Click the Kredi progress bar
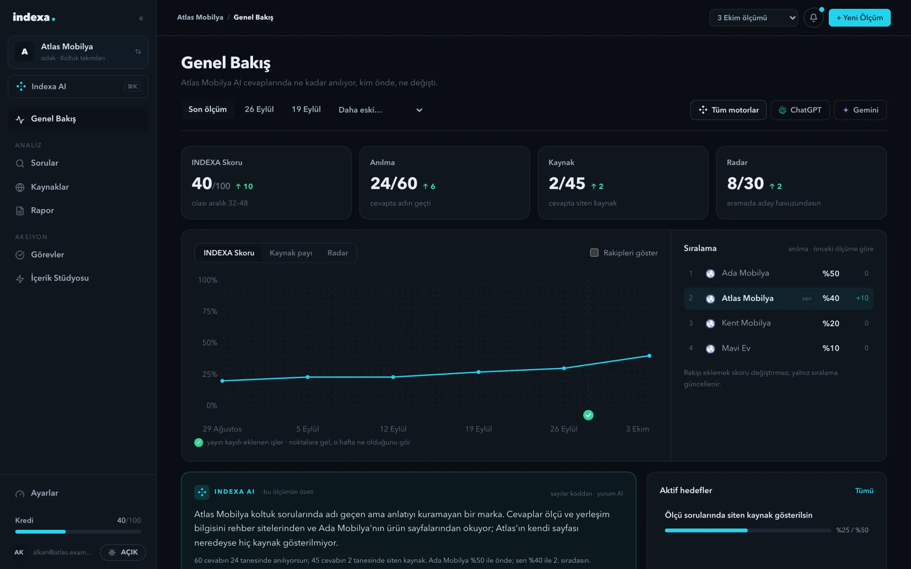The width and height of the screenshot is (911, 569). coord(78,531)
